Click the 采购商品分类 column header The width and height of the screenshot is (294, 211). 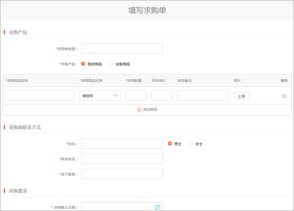(x=91, y=80)
